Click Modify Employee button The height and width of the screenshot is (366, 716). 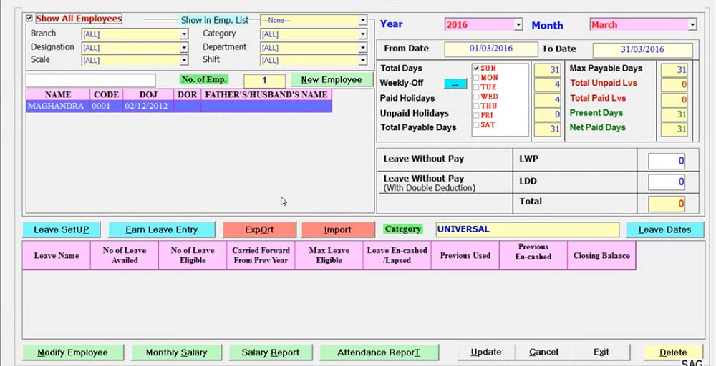click(x=72, y=352)
